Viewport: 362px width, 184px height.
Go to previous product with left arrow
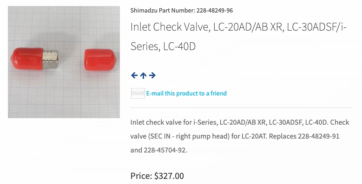[x=134, y=75]
